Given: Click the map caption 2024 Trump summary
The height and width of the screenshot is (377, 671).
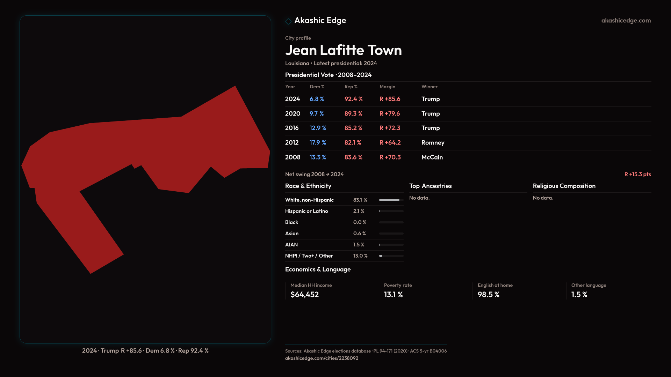Looking at the screenshot, I should (x=145, y=350).
